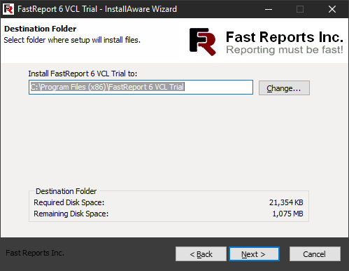349x271 pixels.
Task: Click the 'Install FastReport 6 VCL Trial to:' label
Action: [x=83, y=74]
